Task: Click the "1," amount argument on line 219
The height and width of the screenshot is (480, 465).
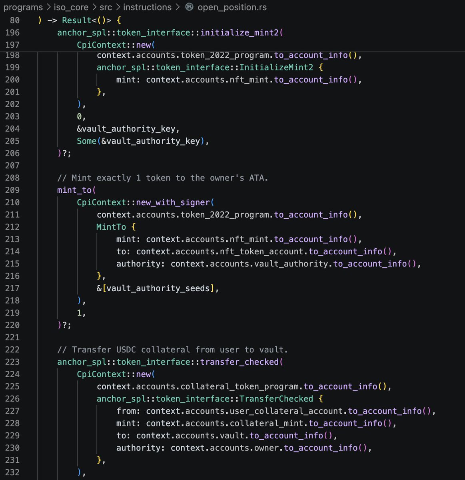Action: [x=81, y=312]
